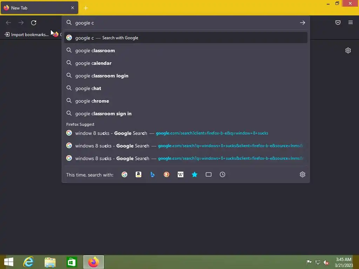Screen dimensions: 359x269
Task: Open Import bookmarks toolbar item
Action: click(27, 35)
